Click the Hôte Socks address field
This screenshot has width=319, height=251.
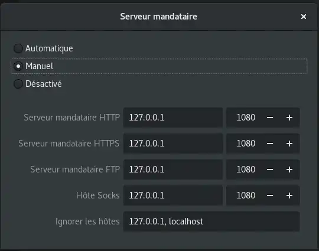(x=173, y=195)
